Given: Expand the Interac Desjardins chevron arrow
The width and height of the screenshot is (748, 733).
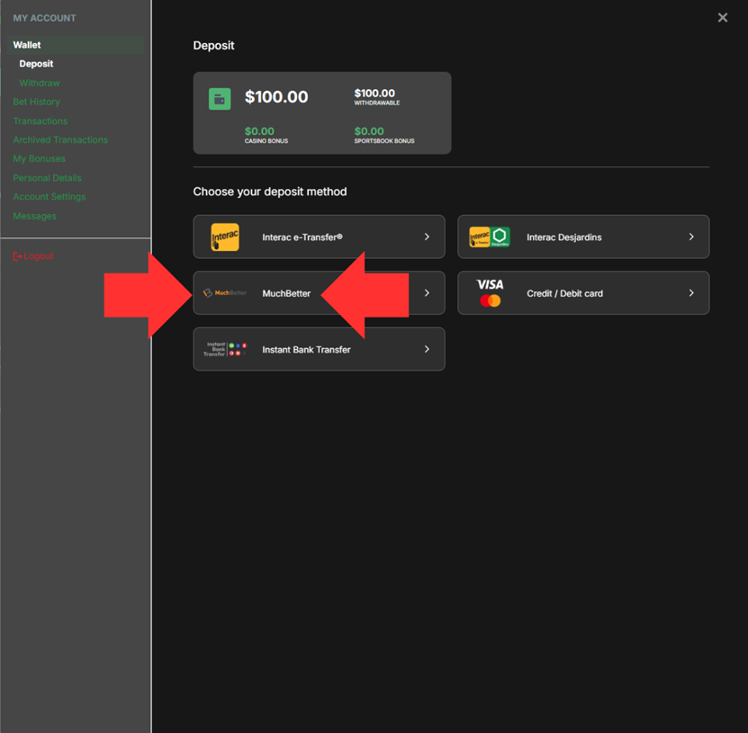Looking at the screenshot, I should click(x=691, y=237).
